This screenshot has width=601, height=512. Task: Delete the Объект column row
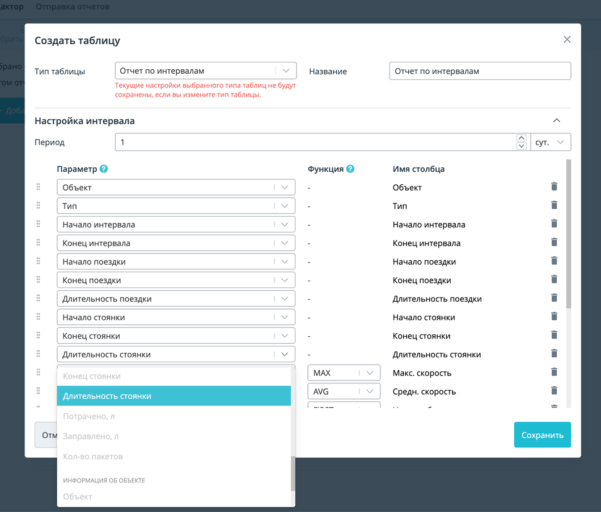coord(554,187)
